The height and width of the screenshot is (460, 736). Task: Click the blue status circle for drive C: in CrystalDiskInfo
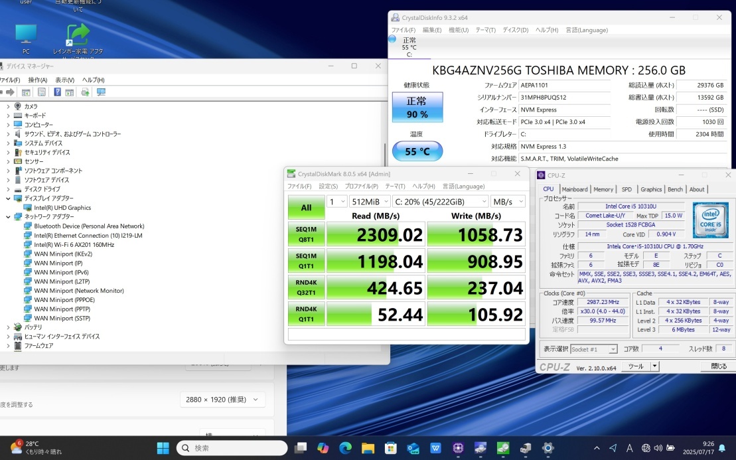tap(392, 39)
